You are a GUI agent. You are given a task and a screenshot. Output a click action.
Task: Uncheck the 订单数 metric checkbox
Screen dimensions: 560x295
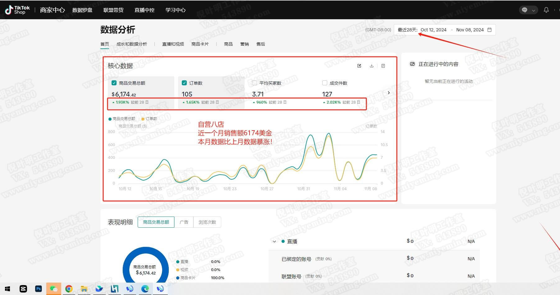click(x=184, y=83)
